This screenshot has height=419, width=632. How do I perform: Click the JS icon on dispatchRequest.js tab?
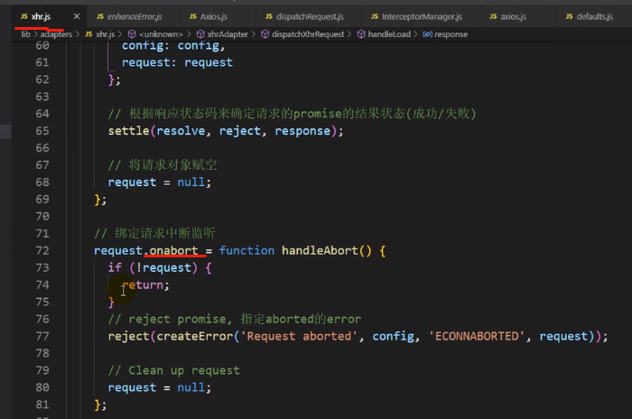tap(269, 16)
